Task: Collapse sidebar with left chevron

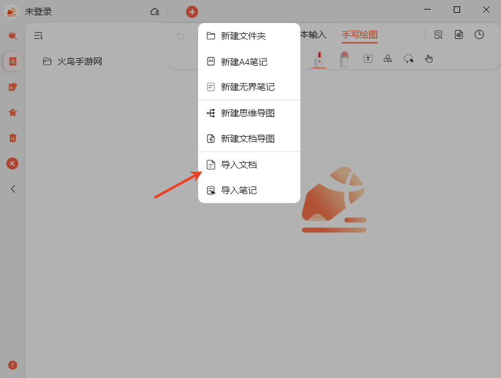Action: coord(13,189)
